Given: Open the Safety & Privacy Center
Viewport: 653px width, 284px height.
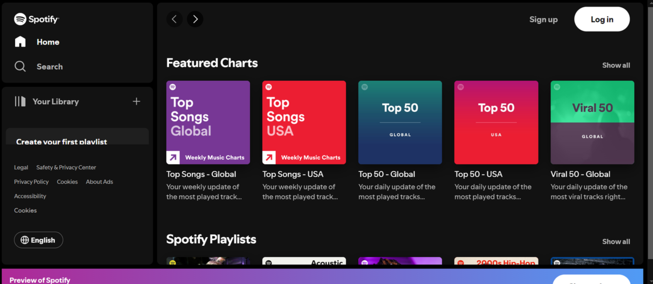Looking at the screenshot, I should [66, 167].
